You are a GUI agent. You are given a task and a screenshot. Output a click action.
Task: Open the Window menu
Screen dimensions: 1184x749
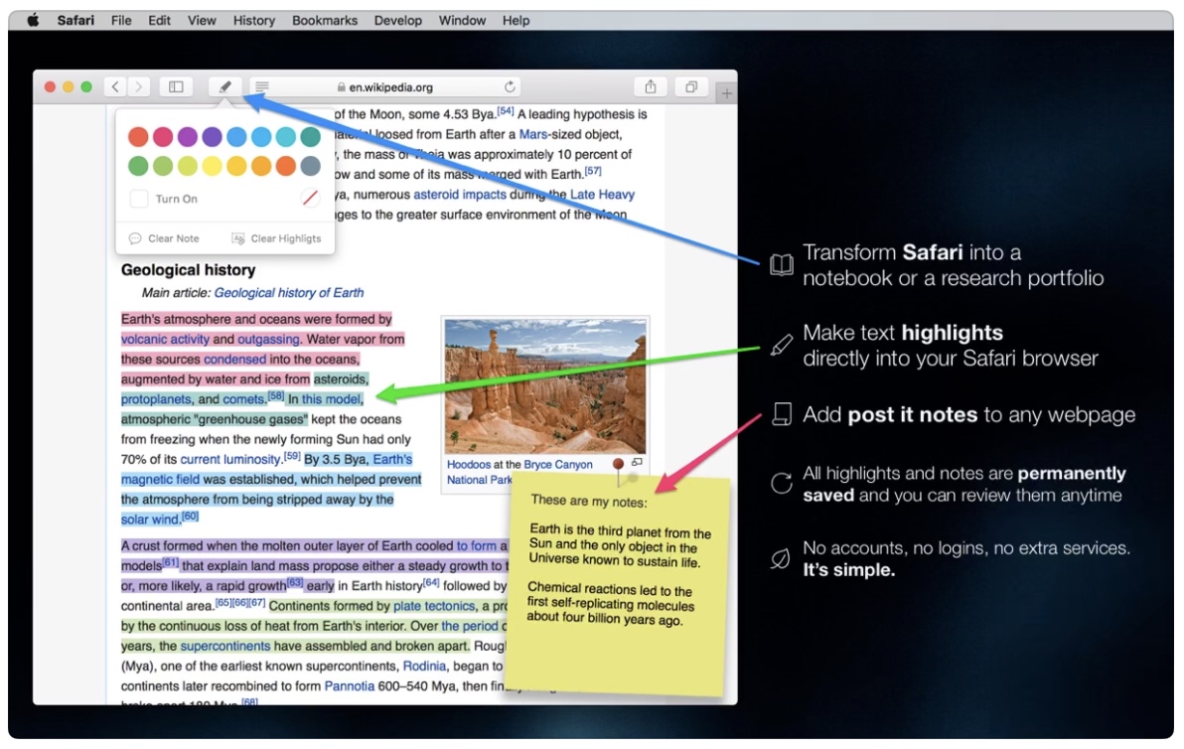point(462,21)
